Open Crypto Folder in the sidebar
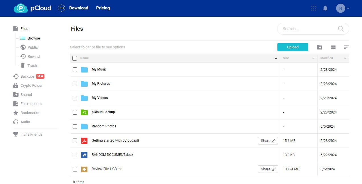 click(31, 85)
